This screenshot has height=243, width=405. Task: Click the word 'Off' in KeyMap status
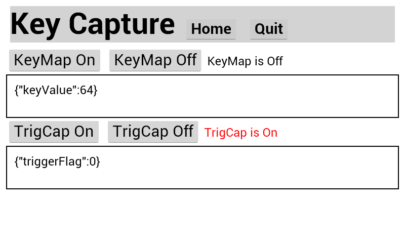[x=274, y=61]
